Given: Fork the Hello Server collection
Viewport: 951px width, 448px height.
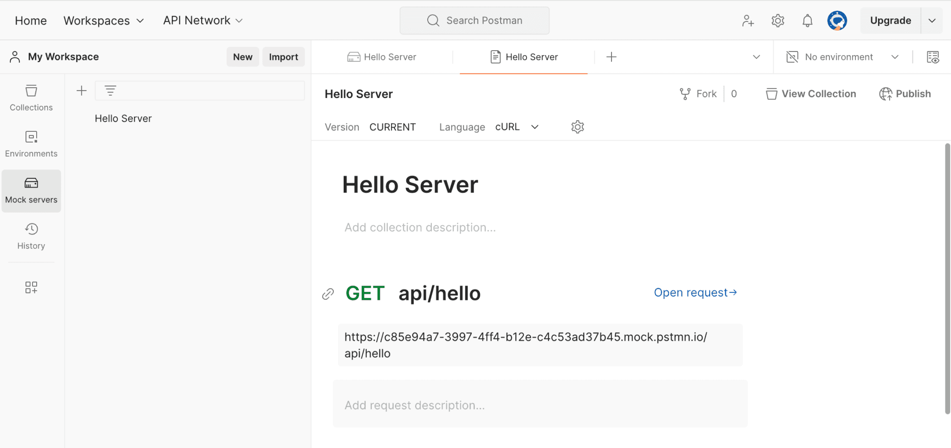Looking at the screenshot, I should pos(698,93).
